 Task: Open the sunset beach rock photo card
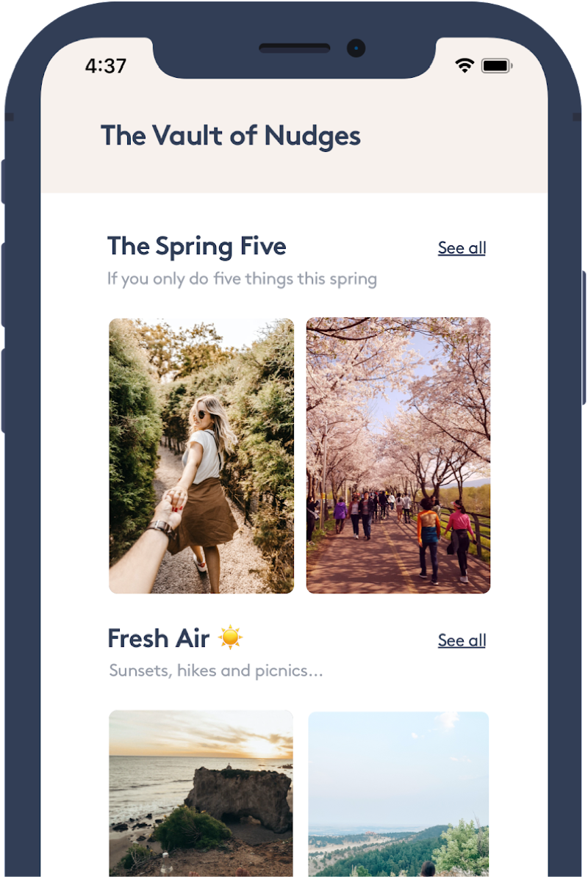201,793
